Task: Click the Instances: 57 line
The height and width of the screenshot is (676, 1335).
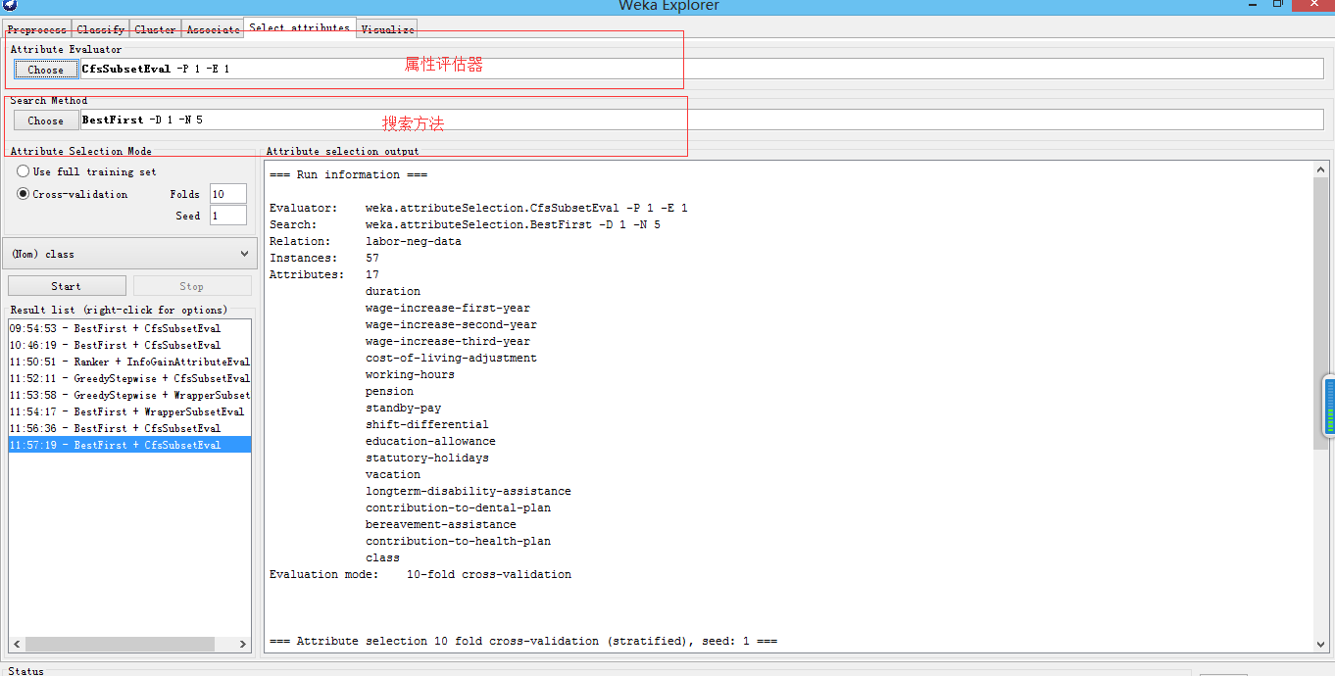Action: [323, 258]
